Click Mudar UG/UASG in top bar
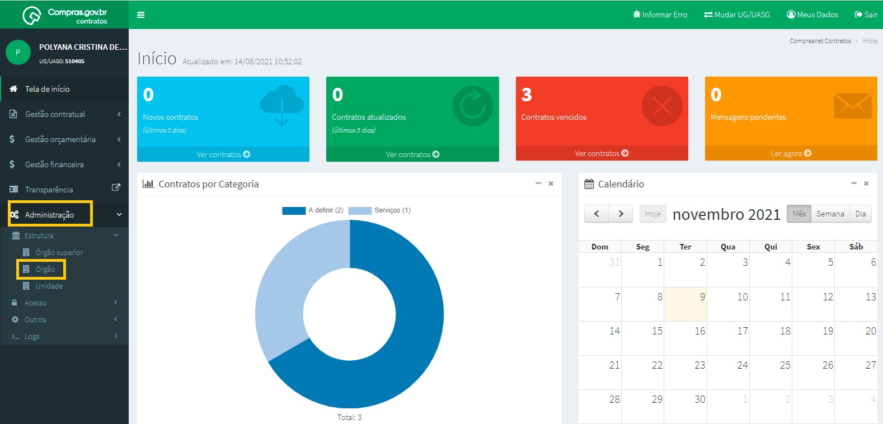This screenshot has width=883, height=424. coord(737,15)
